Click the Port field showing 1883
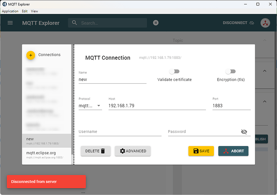The image size is (277, 195). pyautogui.click(x=231, y=106)
